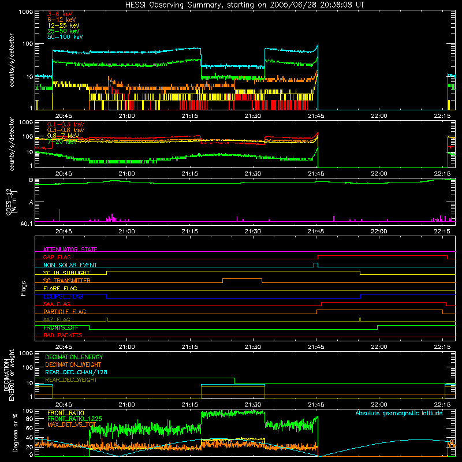The width and height of the screenshot is (462, 462).
Task: Select the orange 6-12 keV legend label
Action: (x=62, y=20)
